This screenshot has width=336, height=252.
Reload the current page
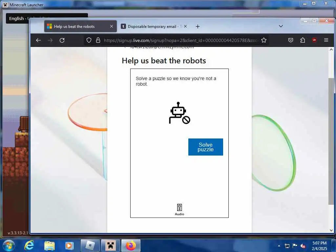[x=62, y=40]
